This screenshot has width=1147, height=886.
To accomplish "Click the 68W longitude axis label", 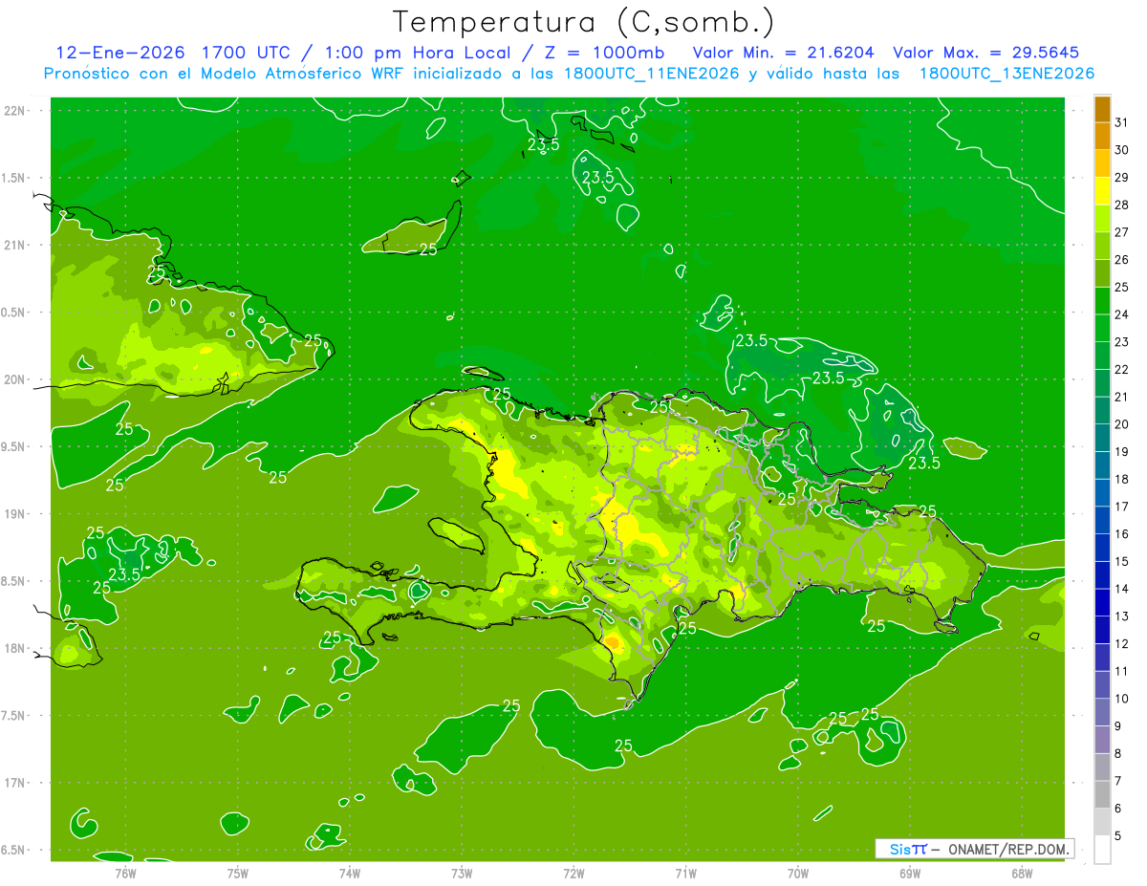I will point(1022,873).
